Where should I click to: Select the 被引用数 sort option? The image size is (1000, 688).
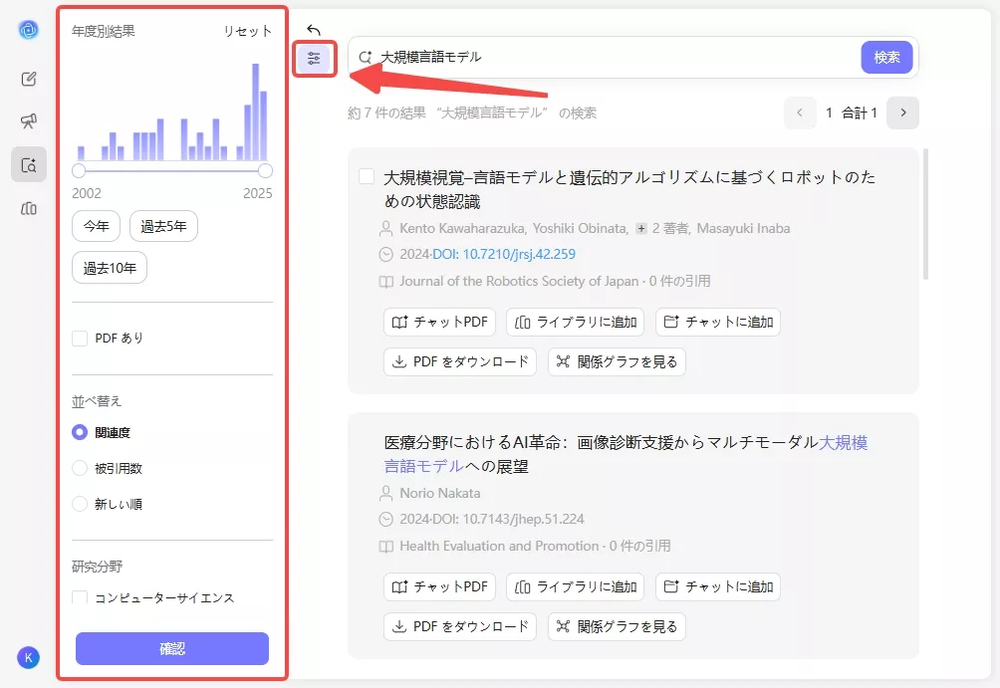[80, 467]
